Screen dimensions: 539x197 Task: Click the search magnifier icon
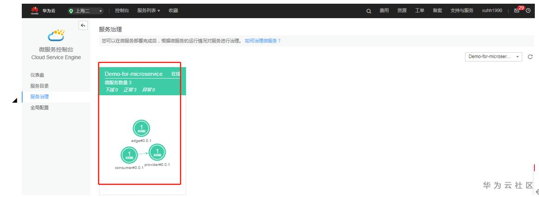tap(369, 11)
